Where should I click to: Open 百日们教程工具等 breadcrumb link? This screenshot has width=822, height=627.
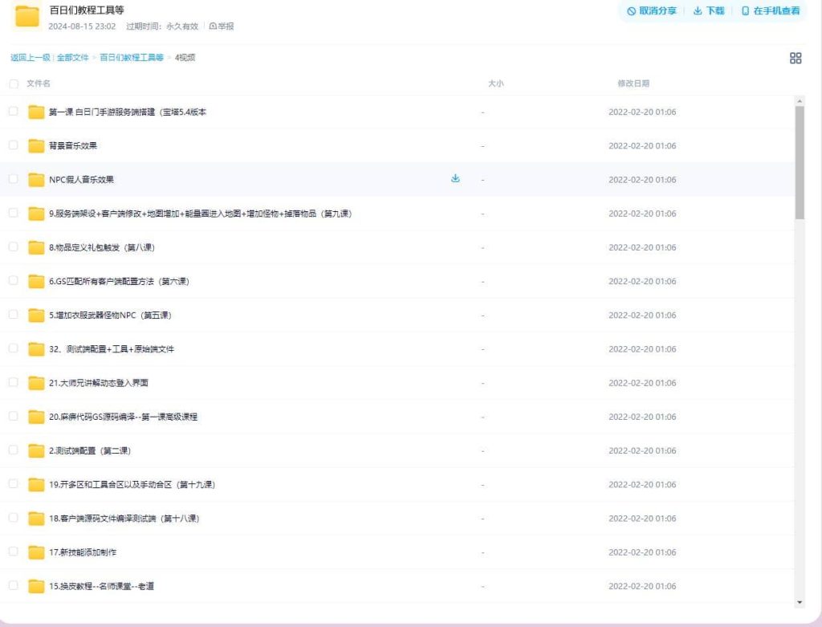pos(132,58)
